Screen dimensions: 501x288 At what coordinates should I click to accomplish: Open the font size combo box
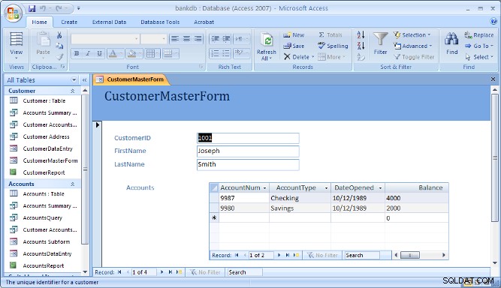click(154, 38)
